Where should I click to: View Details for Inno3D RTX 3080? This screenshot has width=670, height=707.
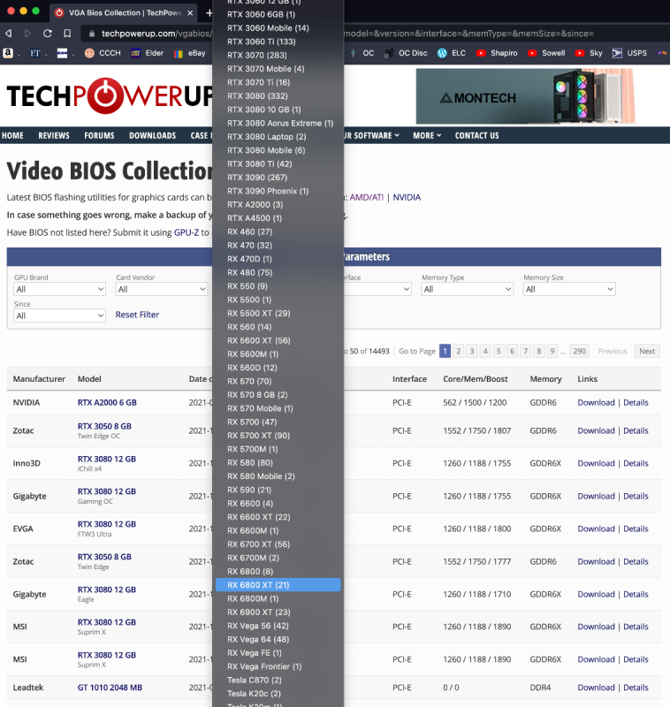tap(636, 463)
